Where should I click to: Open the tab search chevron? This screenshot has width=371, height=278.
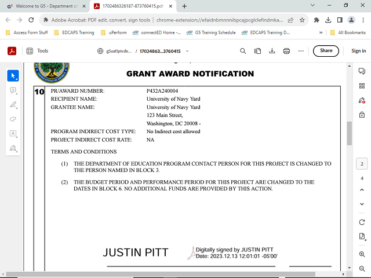[x=312, y=5]
